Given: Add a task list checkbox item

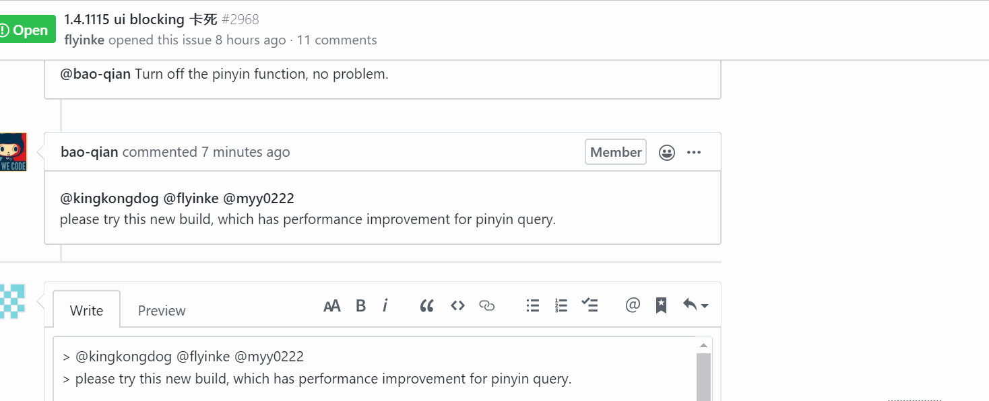Looking at the screenshot, I should (589, 305).
